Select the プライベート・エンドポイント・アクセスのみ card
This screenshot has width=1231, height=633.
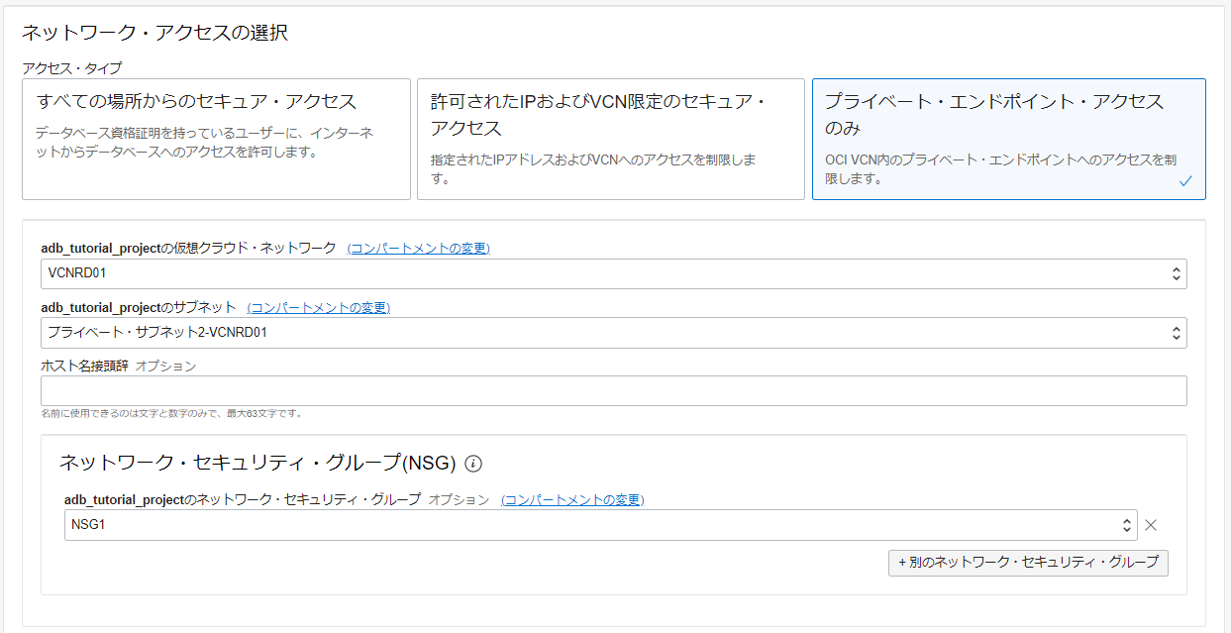[x=1008, y=139]
